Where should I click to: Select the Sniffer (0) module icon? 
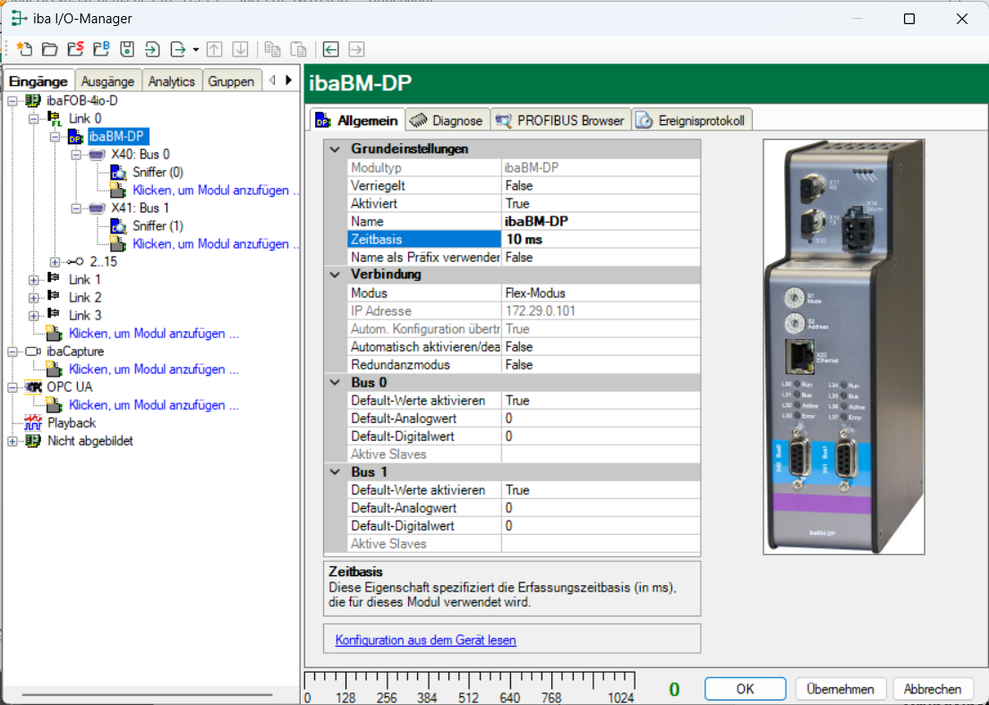119,172
